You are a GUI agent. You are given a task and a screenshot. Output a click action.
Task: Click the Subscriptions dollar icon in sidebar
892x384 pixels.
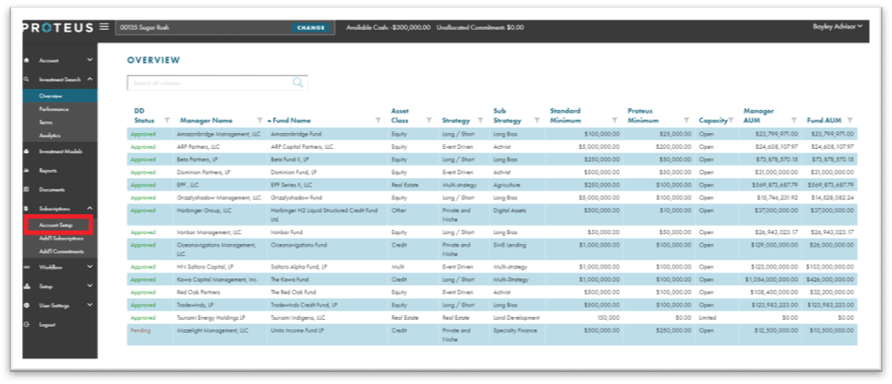[x=27, y=209]
